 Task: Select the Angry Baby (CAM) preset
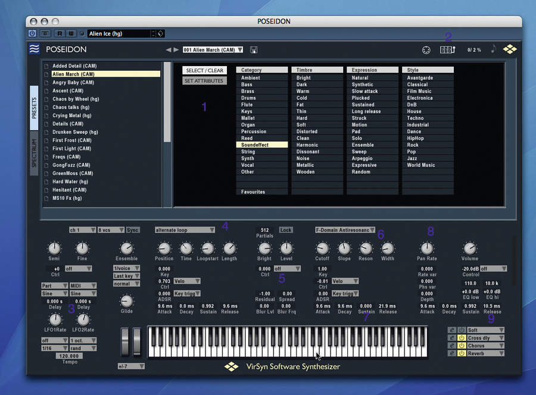(73, 83)
